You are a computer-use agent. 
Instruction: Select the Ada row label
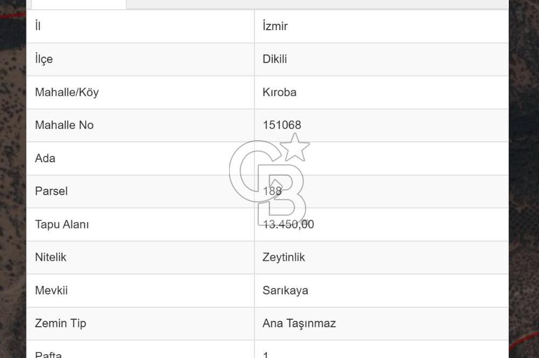(45, 158)
